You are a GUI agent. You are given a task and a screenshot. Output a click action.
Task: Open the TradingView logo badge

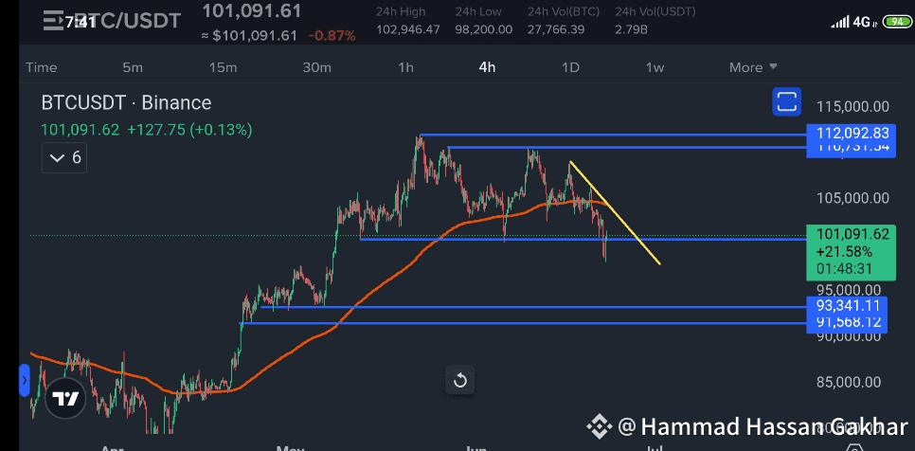(x=65, y=399)
